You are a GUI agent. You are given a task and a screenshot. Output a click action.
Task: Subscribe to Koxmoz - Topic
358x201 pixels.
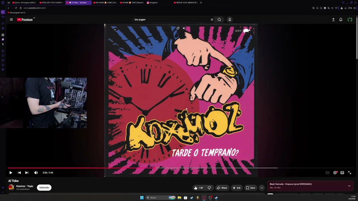coord(44,188)
